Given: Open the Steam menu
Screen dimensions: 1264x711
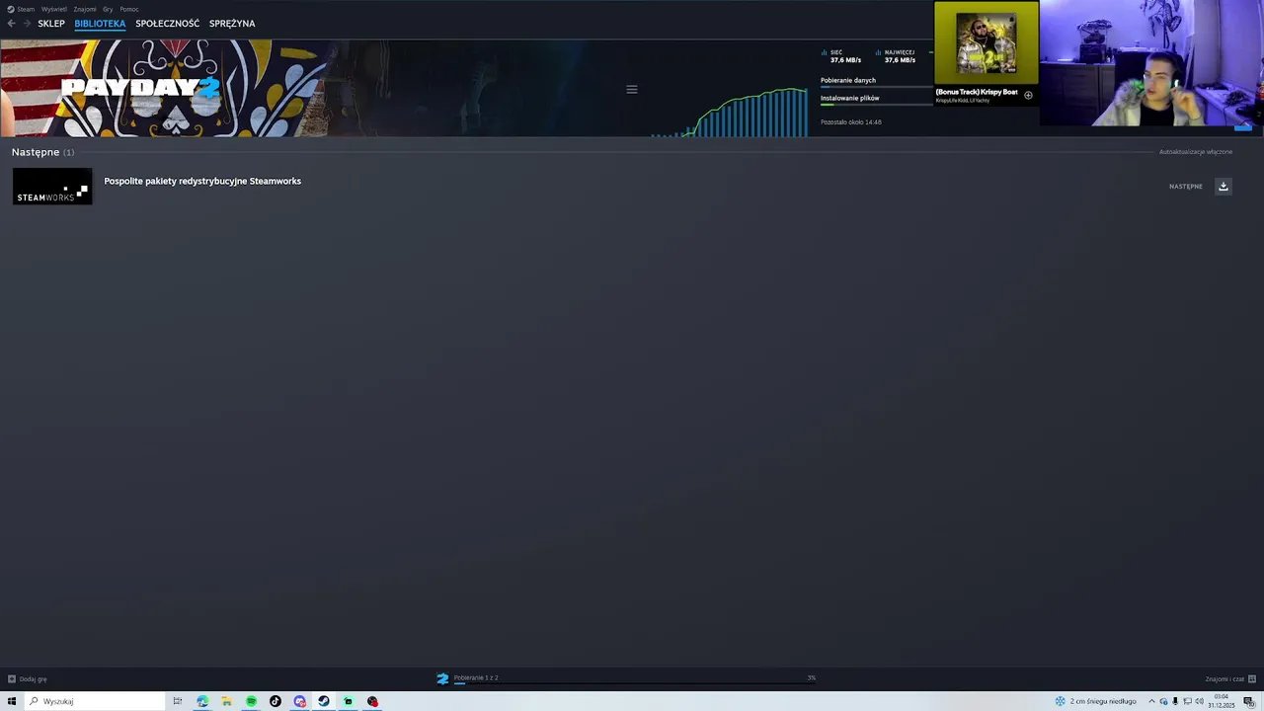Looking at the screenshot, I should (x=21, y=9).
